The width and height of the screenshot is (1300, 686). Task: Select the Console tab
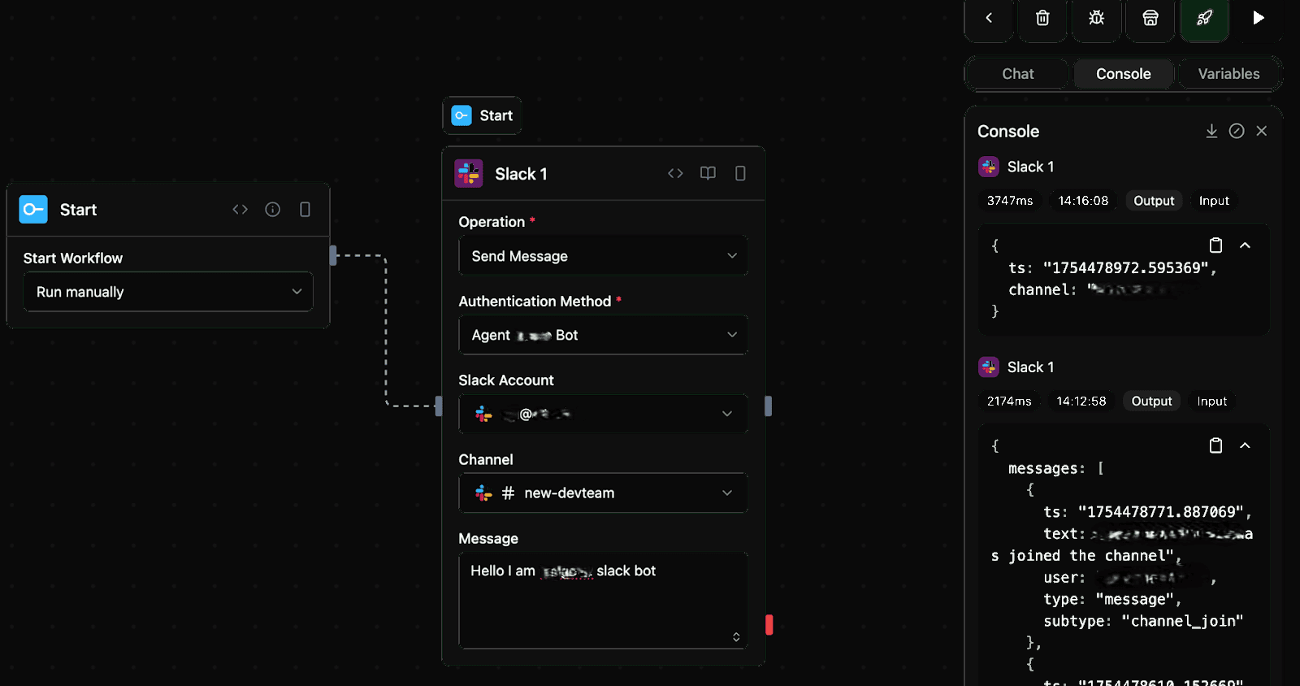(x=1124, y=74)
